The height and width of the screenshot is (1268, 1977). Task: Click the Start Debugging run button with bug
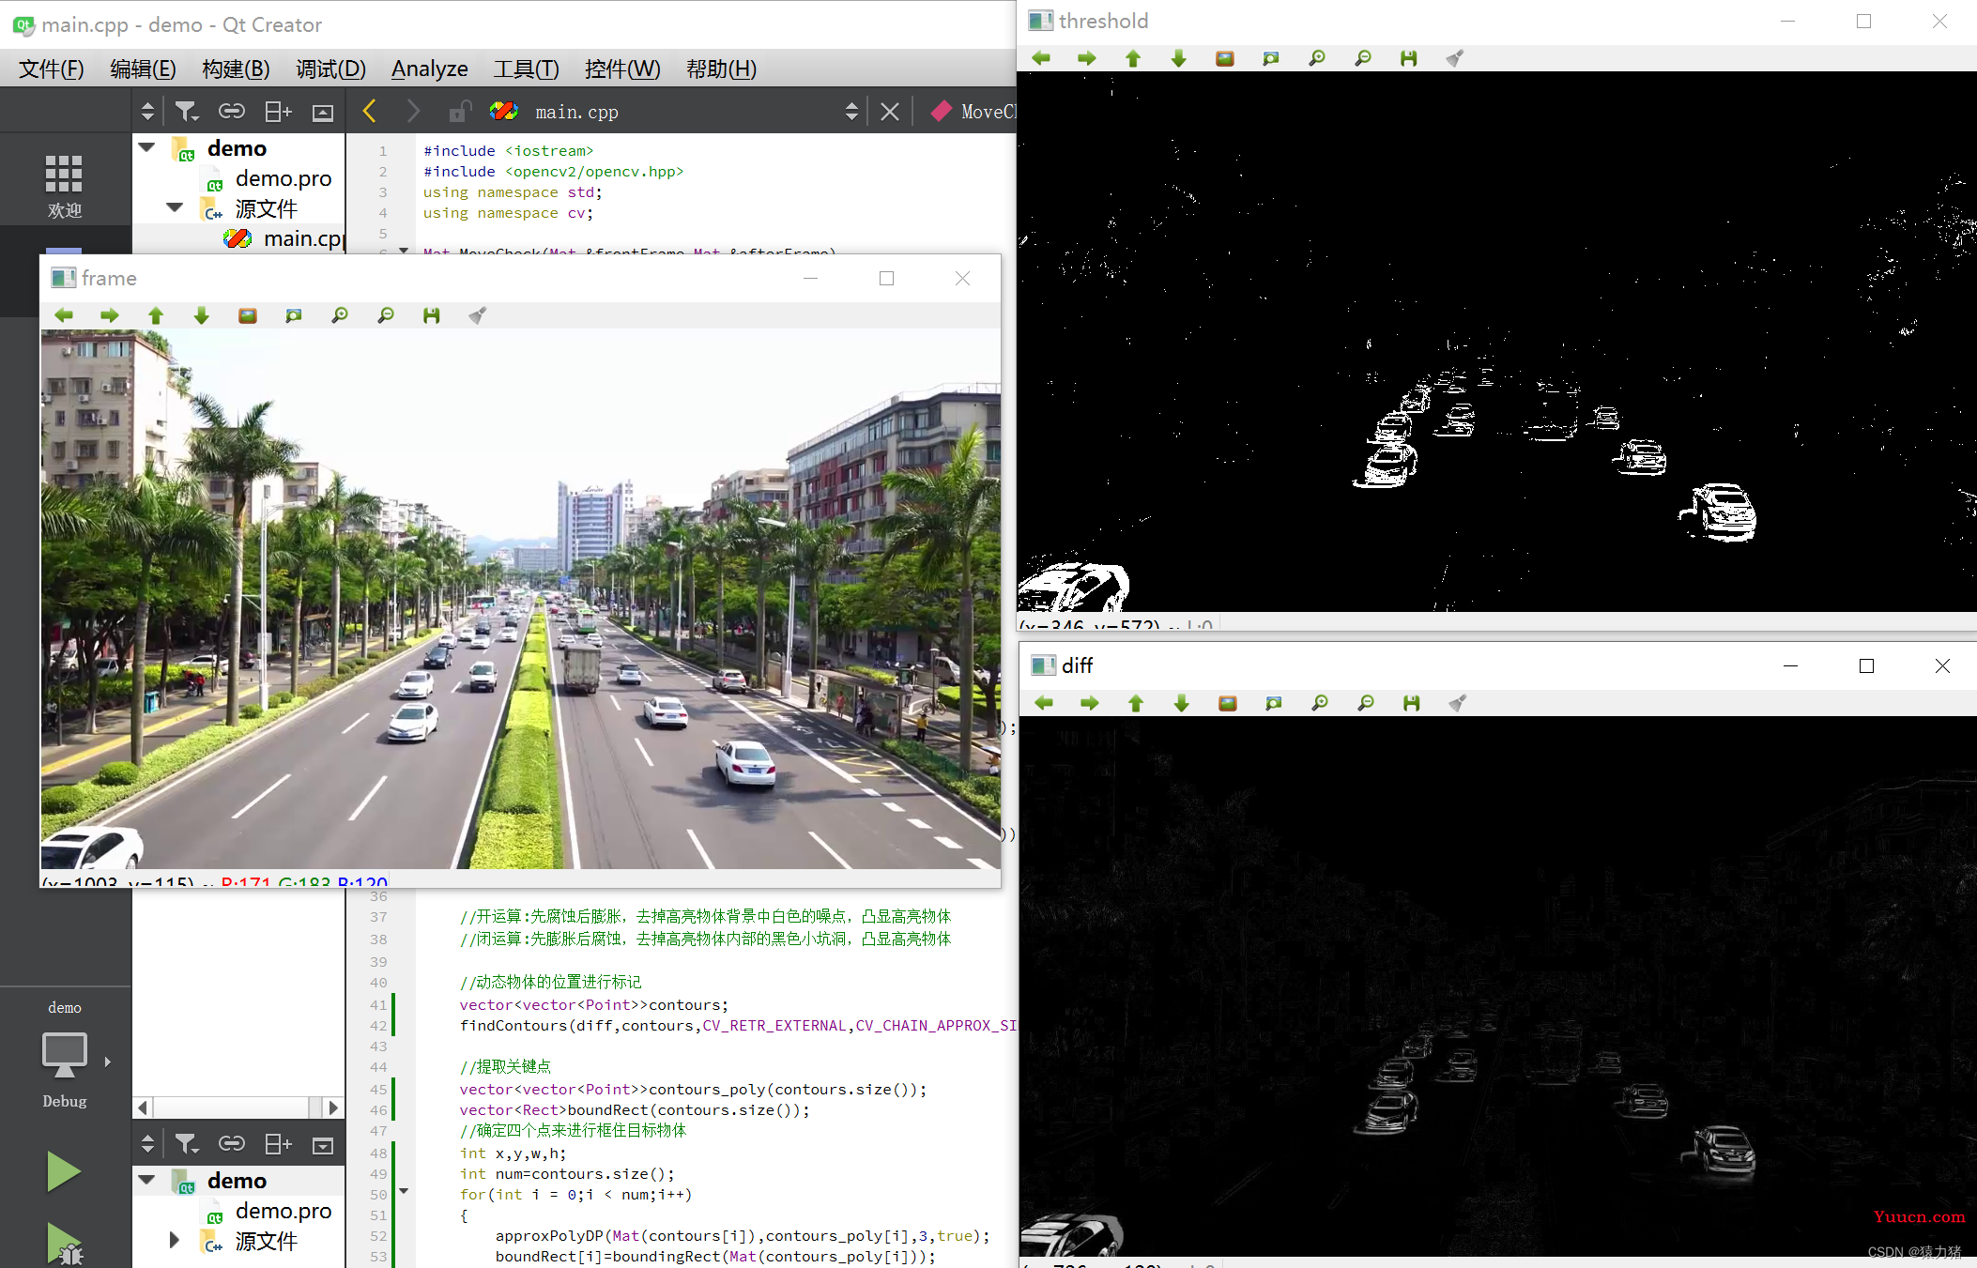coord(64,1244)
